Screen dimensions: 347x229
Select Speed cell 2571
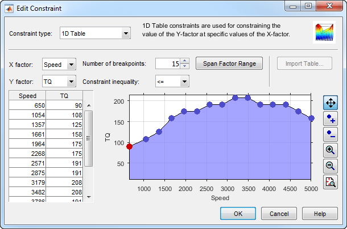(x=27, y=163)
